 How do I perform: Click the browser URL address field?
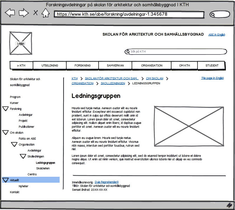click(x=129, y=14)
